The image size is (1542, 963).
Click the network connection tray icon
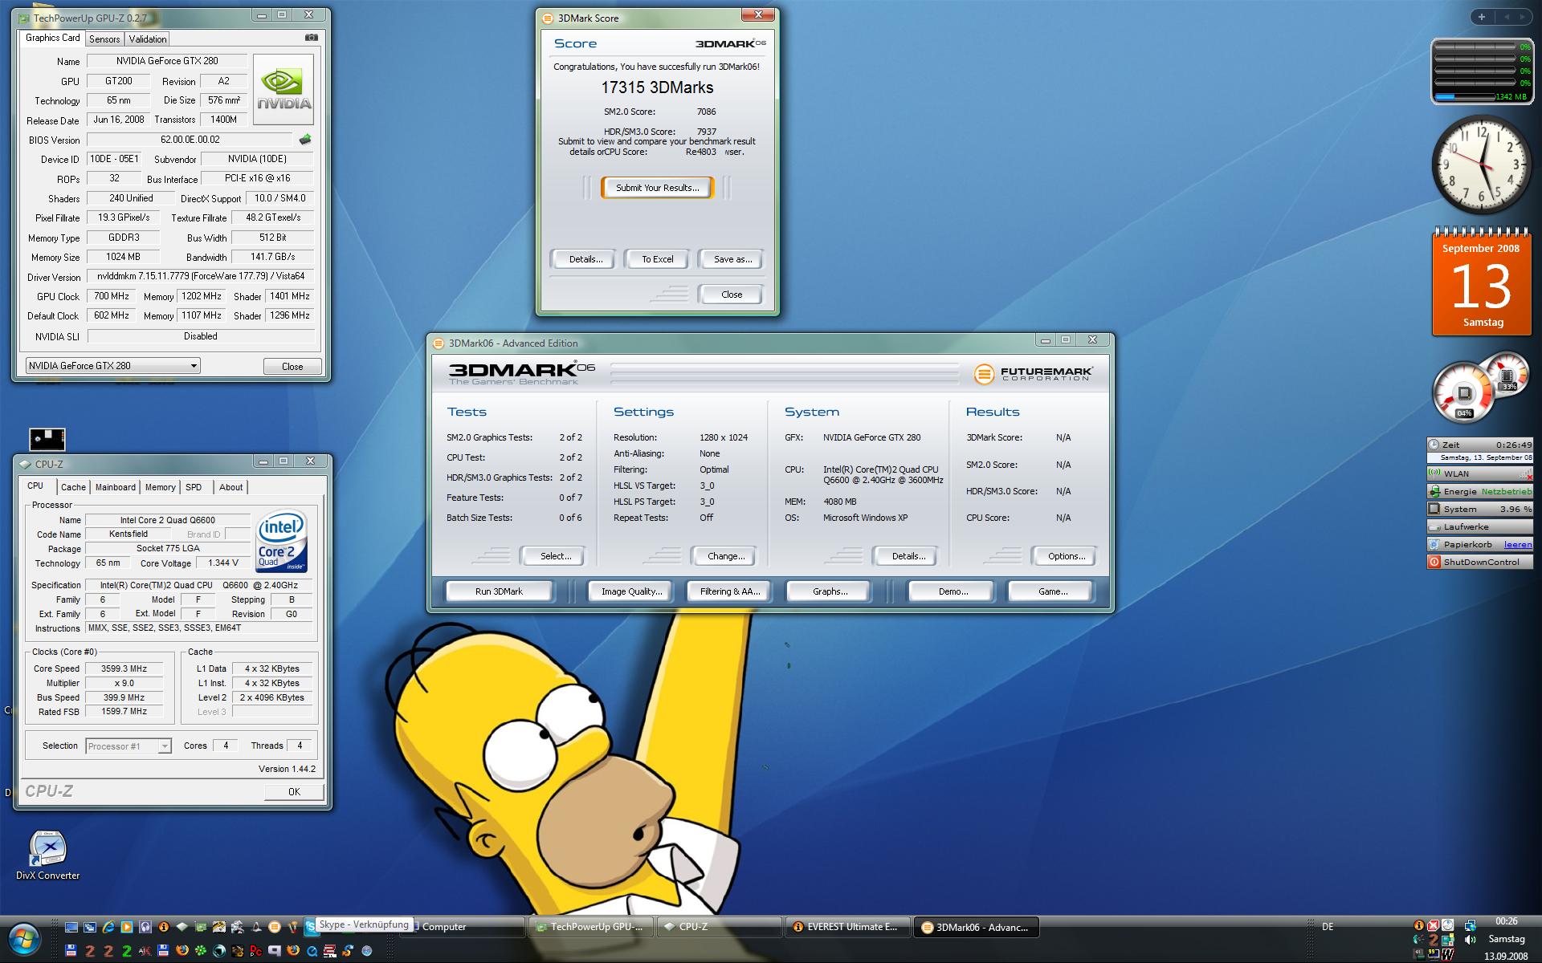[1470, 925]
